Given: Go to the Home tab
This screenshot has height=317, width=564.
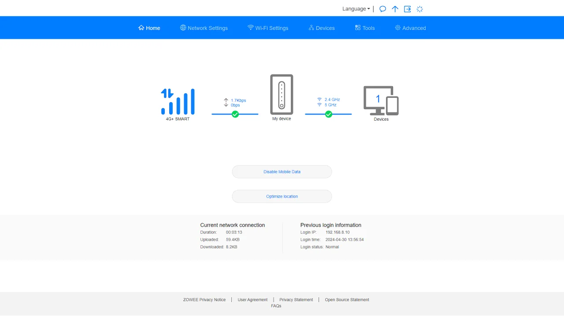Looking at the screenshot, I should [x=149, y=28].
